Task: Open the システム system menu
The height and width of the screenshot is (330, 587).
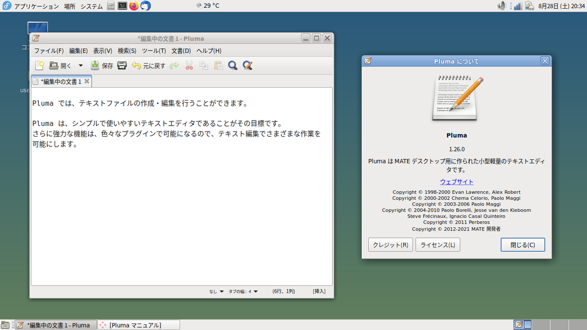Action: (x=91, y=6)
